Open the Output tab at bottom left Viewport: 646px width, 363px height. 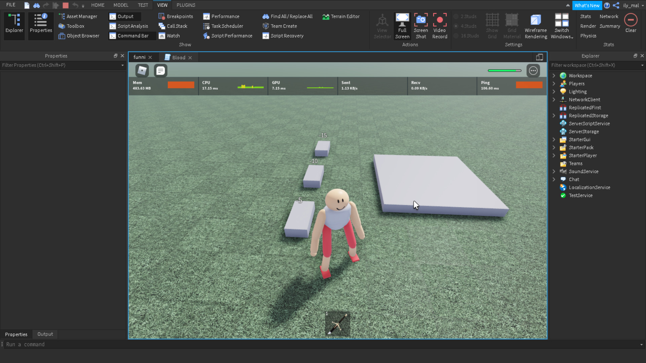45,334
